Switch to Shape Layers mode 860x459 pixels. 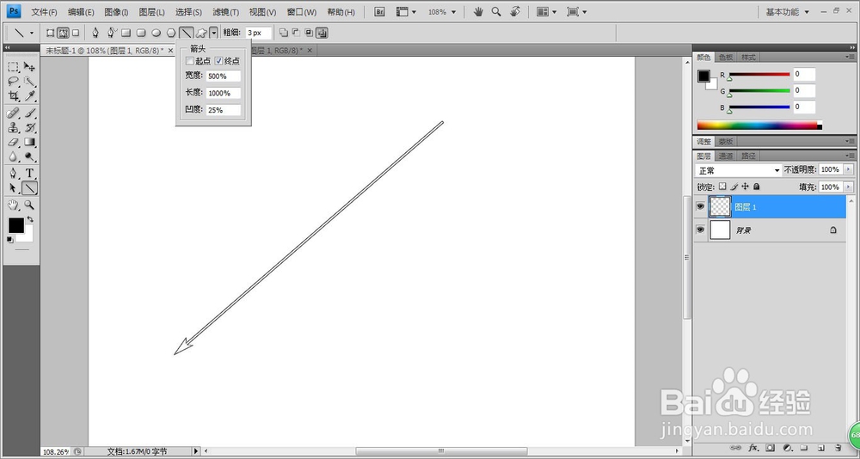pos(50,33)
